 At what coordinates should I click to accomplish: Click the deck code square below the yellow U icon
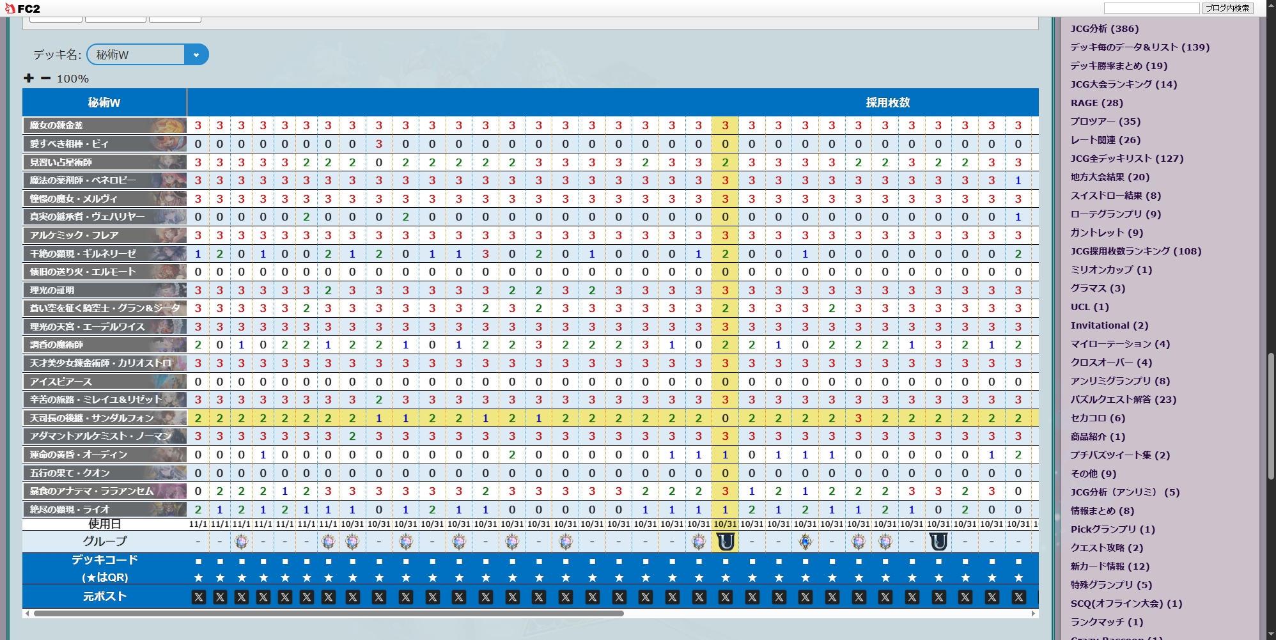[726, 561]
